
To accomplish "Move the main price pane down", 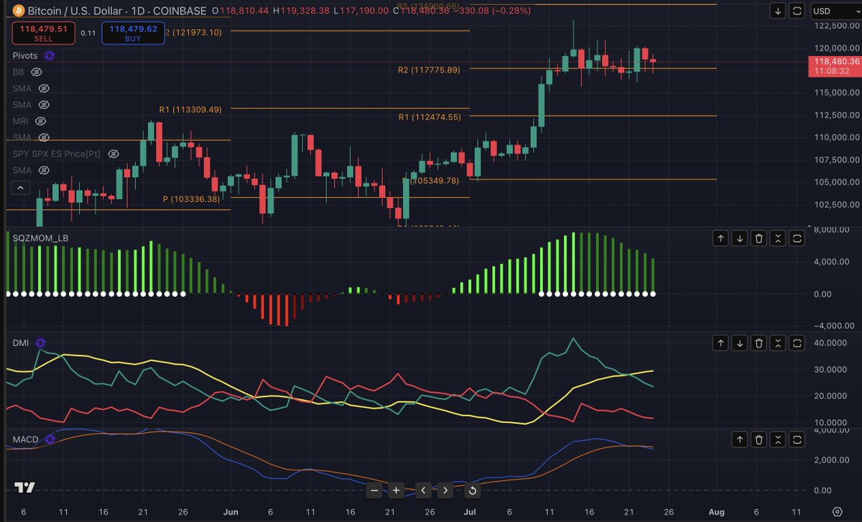I will point(778,11).
